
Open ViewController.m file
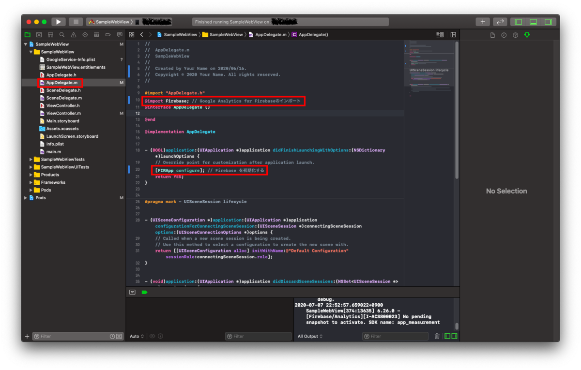coord(74,113)
